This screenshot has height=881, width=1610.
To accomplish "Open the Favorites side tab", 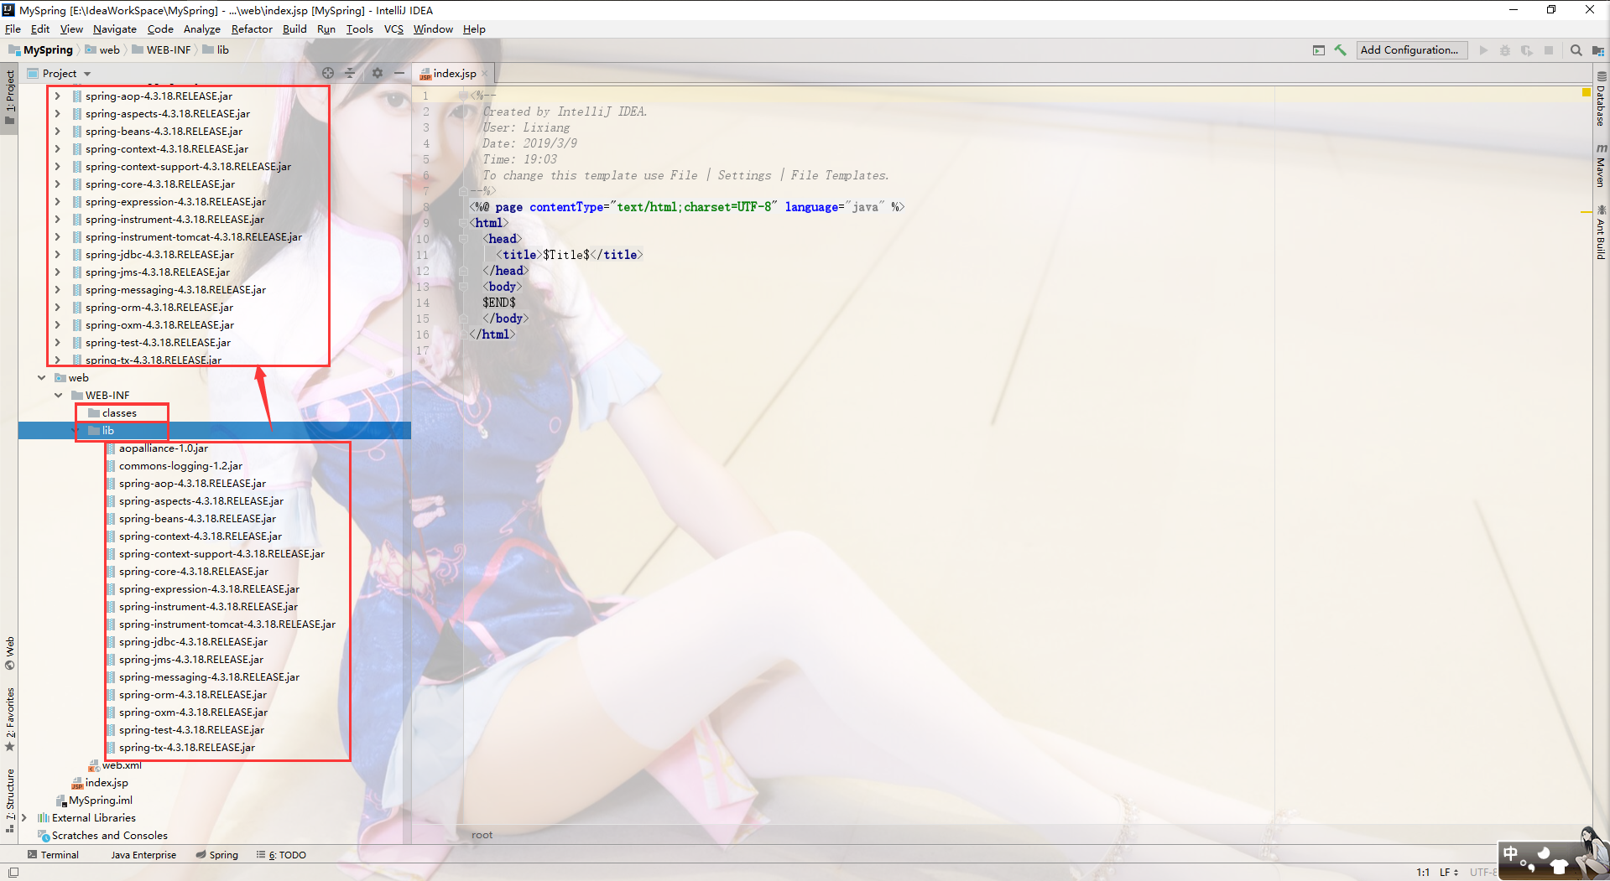I will (x=10, y=719).
